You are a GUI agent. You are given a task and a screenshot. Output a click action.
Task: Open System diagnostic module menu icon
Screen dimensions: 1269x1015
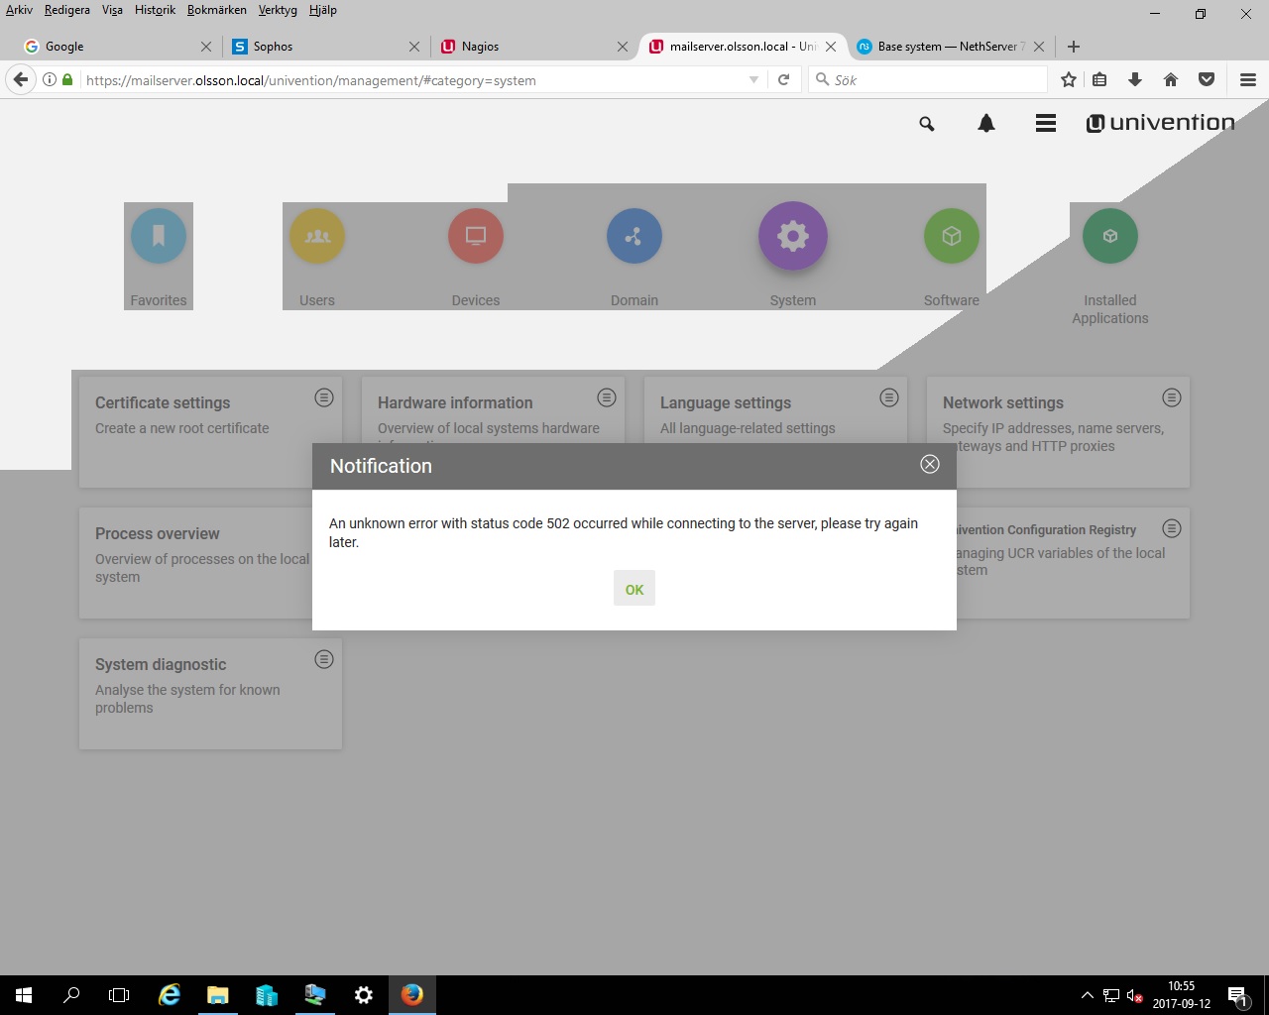[324, 659]
